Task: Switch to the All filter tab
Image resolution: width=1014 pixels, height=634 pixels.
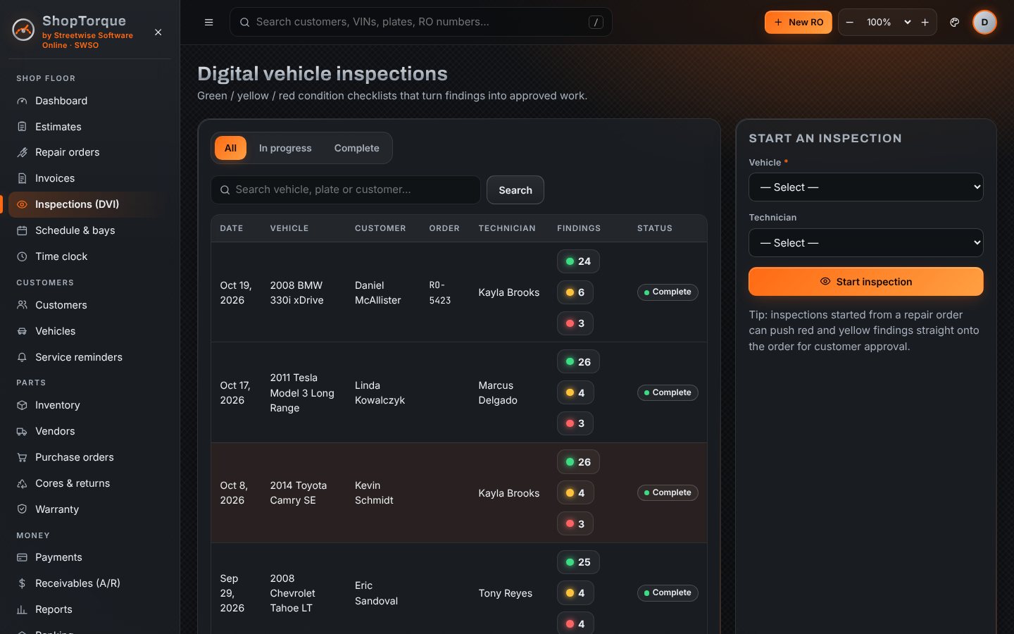Action: click(x=230, y=148)
